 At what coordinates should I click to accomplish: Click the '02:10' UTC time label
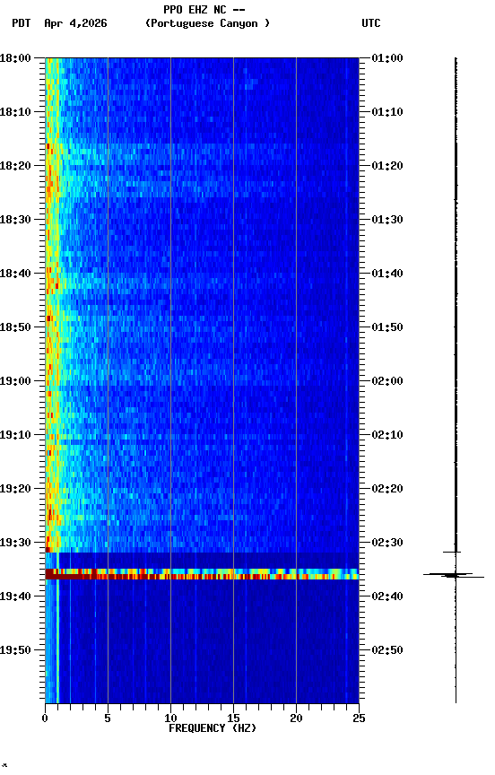click(387, 435)
